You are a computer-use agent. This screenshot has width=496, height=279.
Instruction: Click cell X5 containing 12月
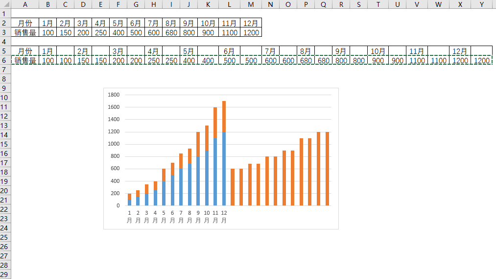[x=460, y=51]
